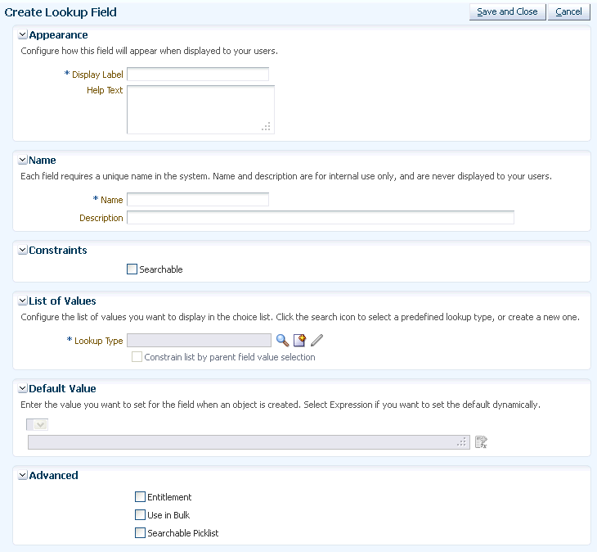Viewport: 597px width, 552px height.
Task: Edit the lookup type pencil icon
Action: click(316, 341)
